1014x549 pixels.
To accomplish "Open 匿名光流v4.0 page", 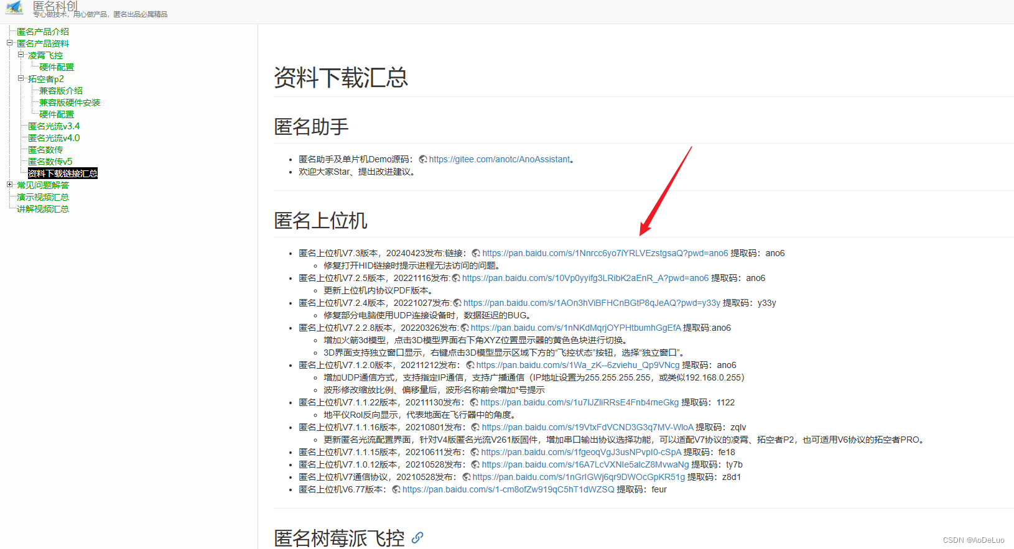I will point(54,138).
